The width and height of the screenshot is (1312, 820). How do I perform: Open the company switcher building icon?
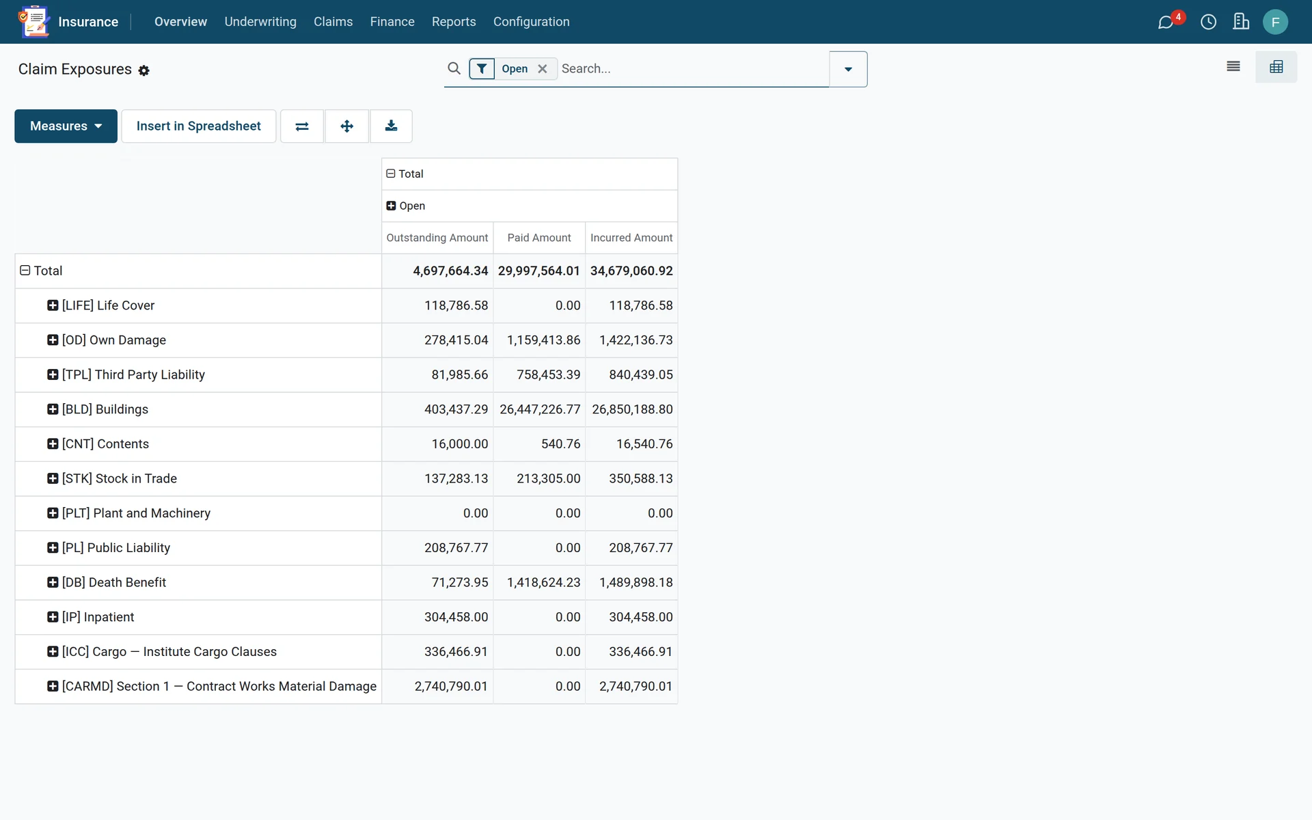[1241, 22]
